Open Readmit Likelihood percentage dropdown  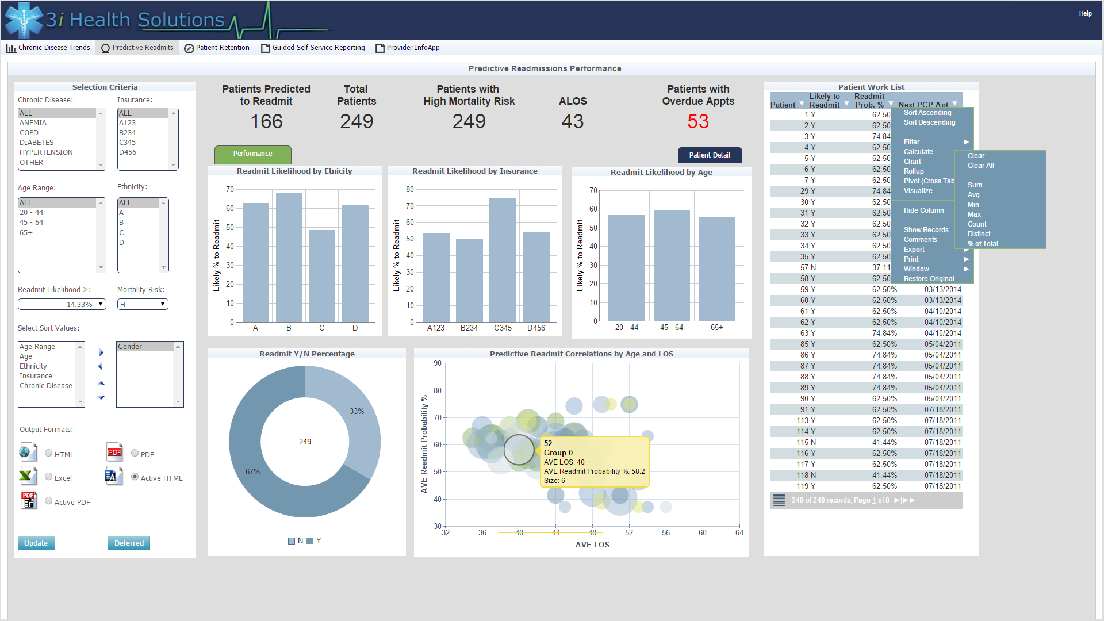click(100, 304)
